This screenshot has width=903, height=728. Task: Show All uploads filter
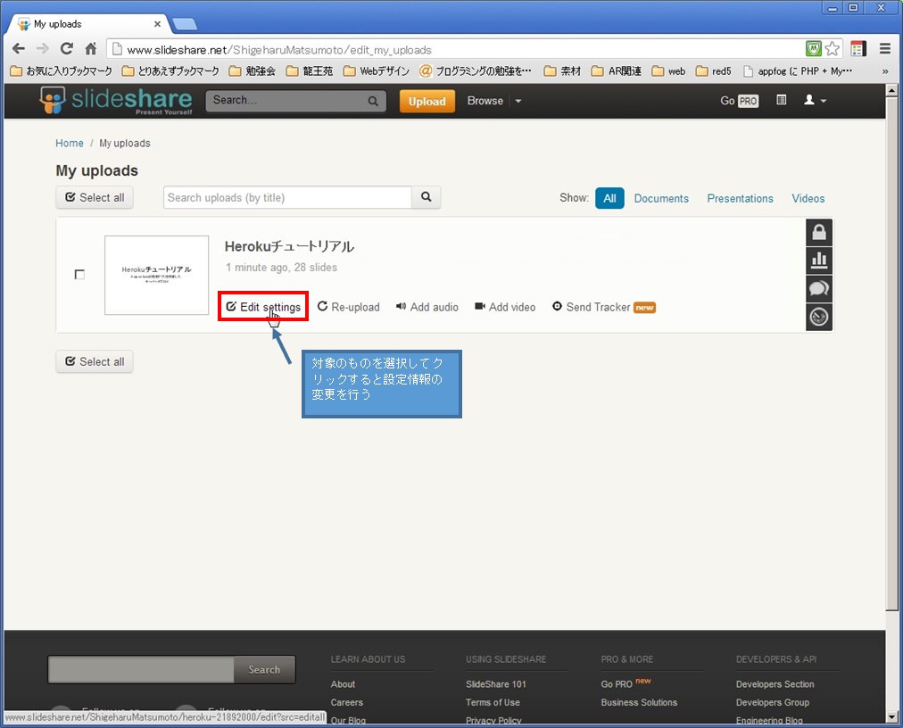pos(609,198)
